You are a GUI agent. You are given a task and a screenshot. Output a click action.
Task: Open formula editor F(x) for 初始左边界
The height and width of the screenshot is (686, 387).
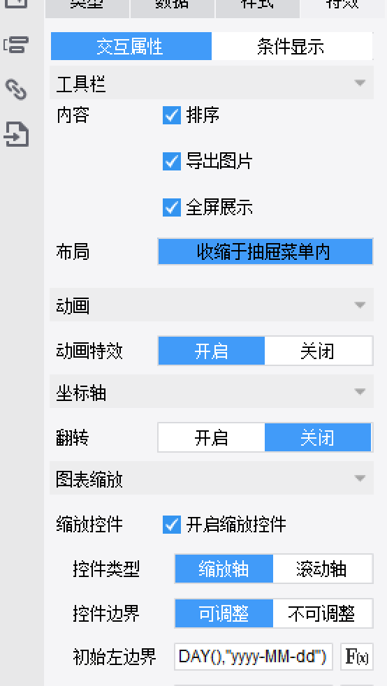pyautogui.click(x=357, y=656)
